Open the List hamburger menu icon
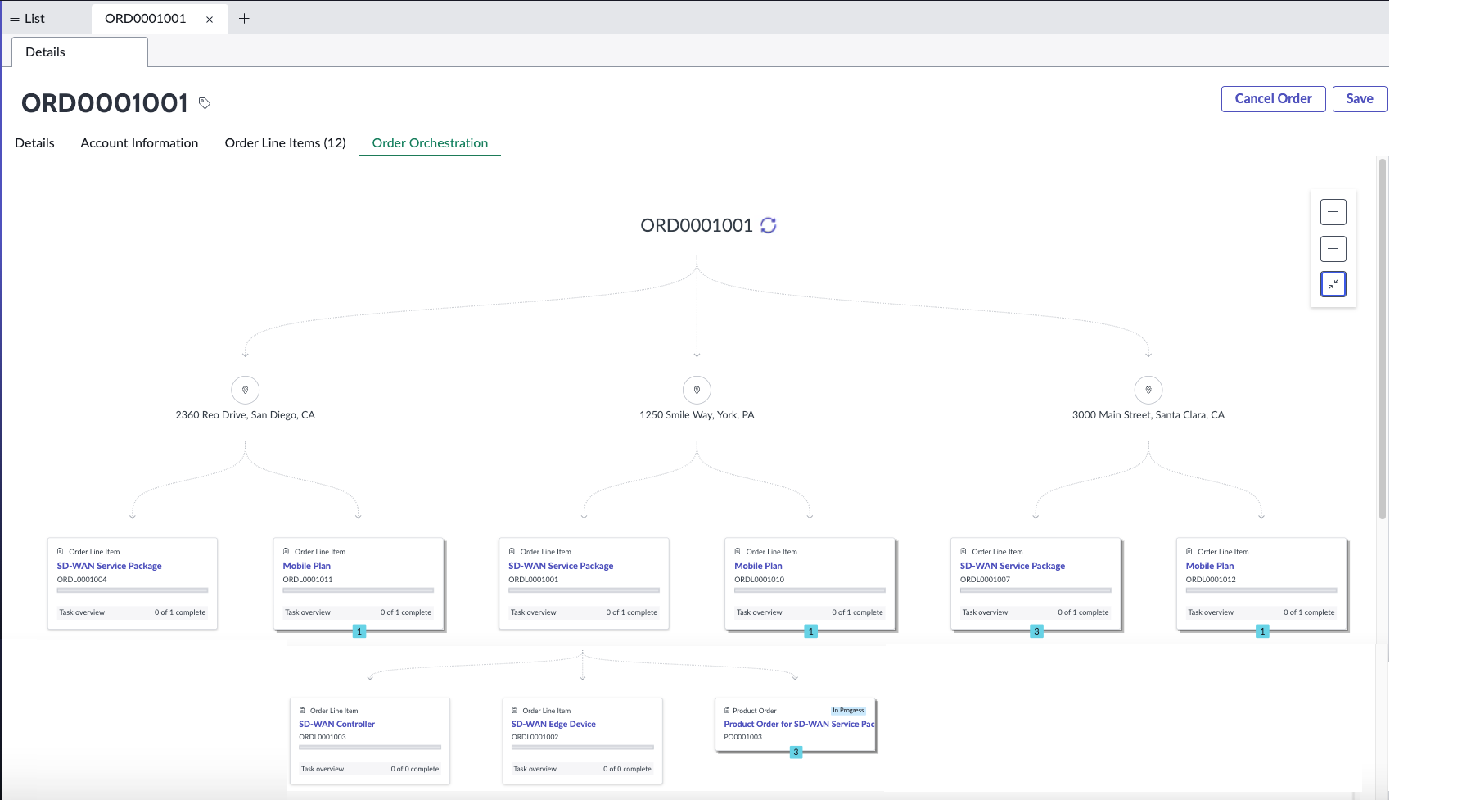Image resolution: width=1462 pixels, height=800 pixels. click(x=15, y=18)
